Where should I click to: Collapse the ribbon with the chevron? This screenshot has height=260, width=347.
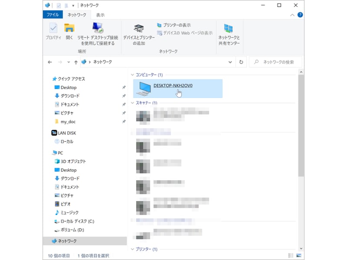point(292,15)
